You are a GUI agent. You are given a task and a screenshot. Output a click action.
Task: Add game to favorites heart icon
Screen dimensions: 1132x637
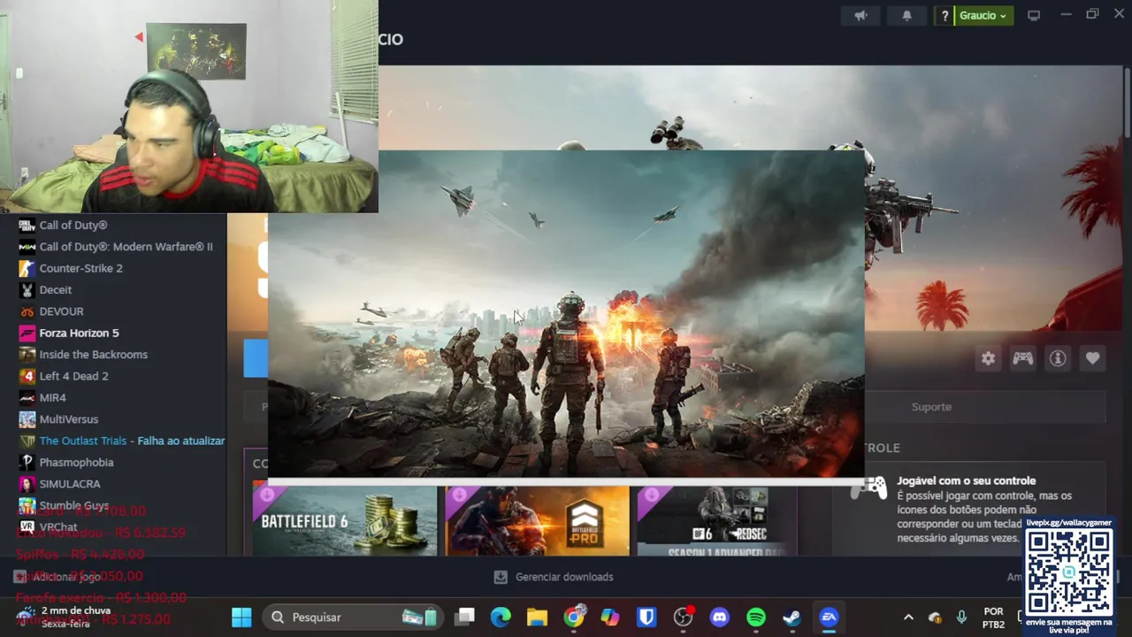click(1092, 358)
